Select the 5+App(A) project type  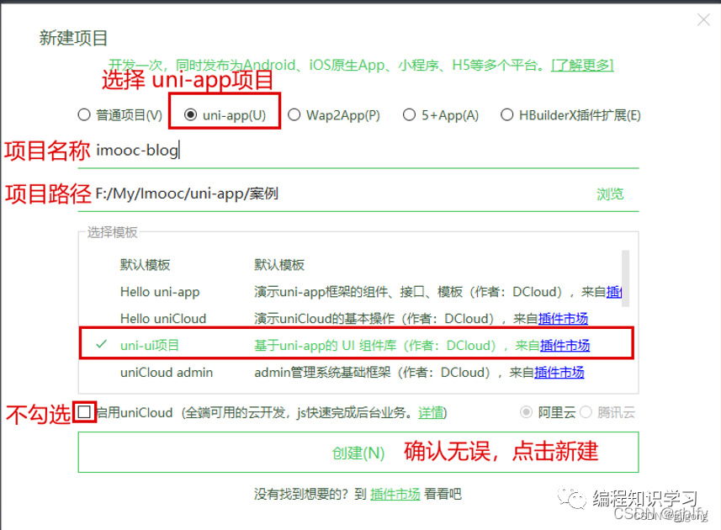click(410, 115)
